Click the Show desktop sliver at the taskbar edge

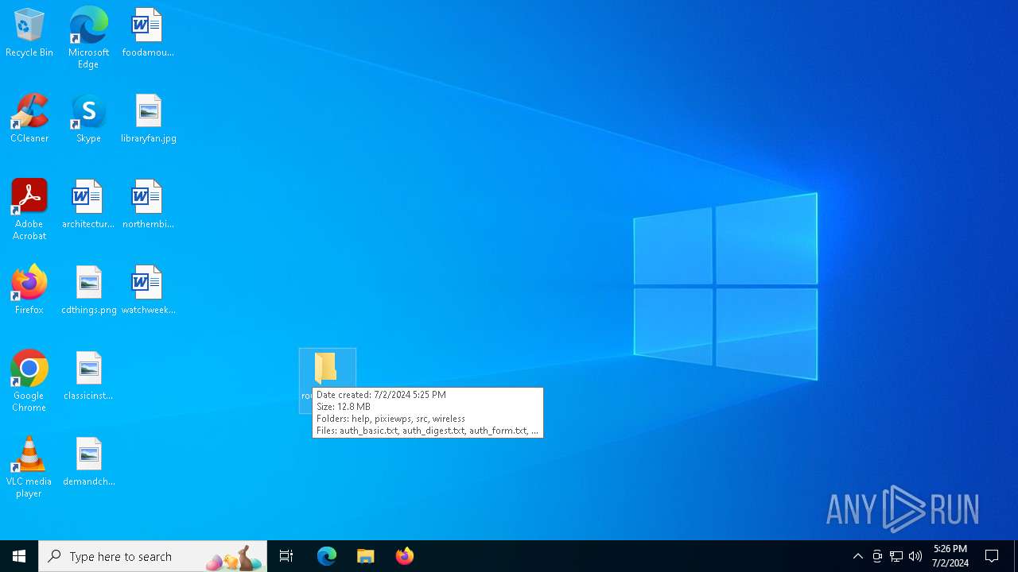coord(1016,556)
